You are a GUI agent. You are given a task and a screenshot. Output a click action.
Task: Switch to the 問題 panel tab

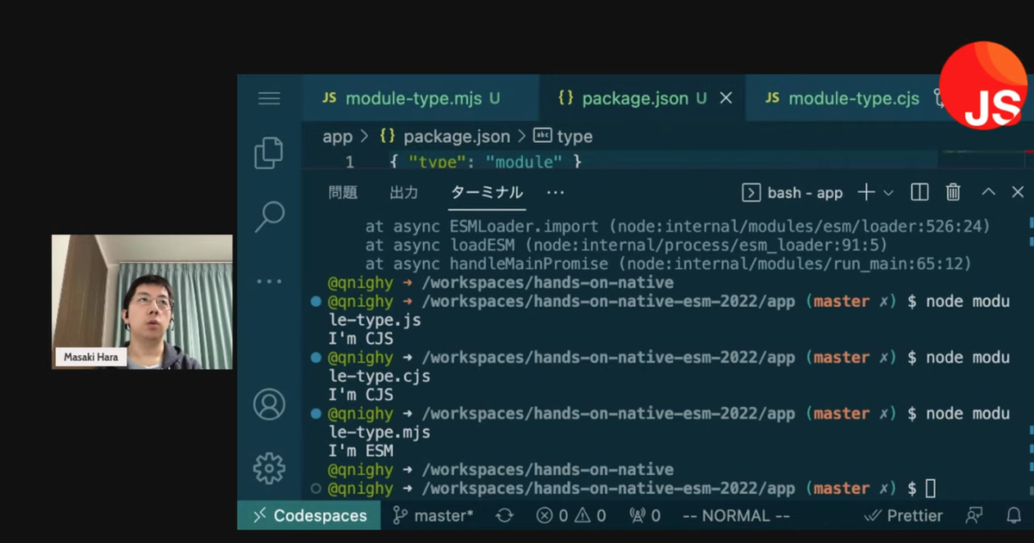pos(343,191)
